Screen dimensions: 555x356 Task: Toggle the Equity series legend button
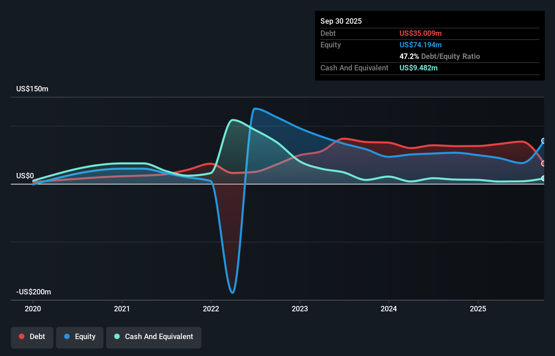coord(80,337)
